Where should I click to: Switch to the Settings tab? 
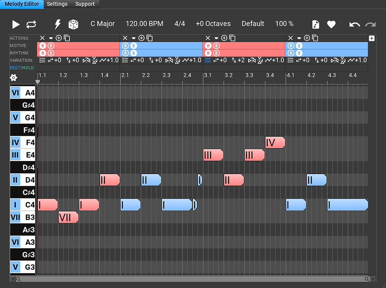[x=57, y=4]
